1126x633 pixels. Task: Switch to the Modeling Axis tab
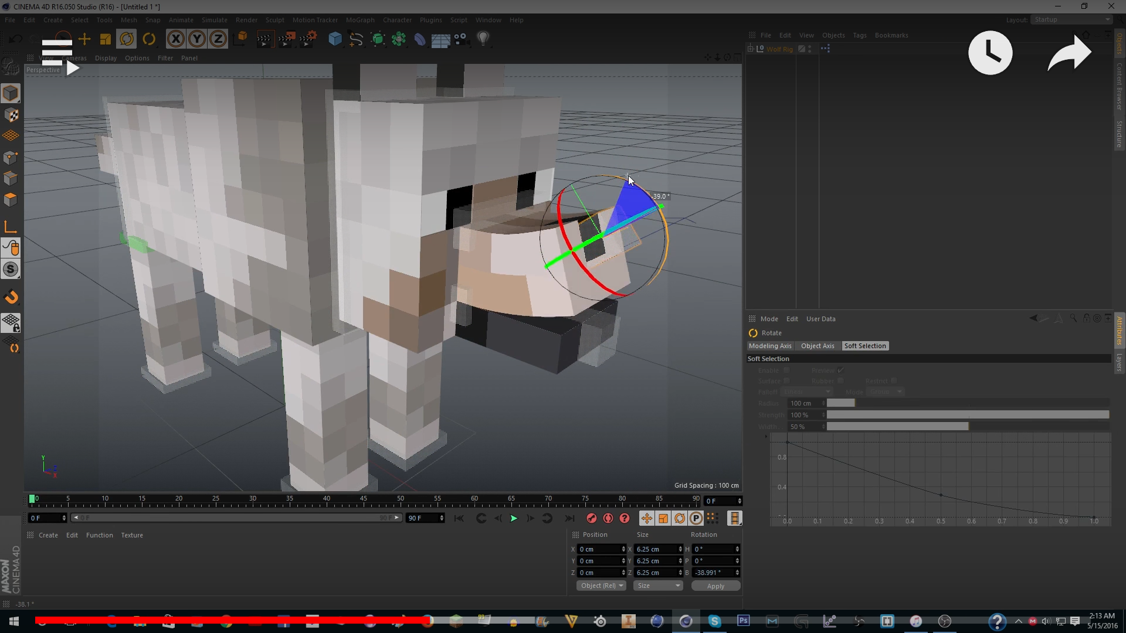pos(770,346)
